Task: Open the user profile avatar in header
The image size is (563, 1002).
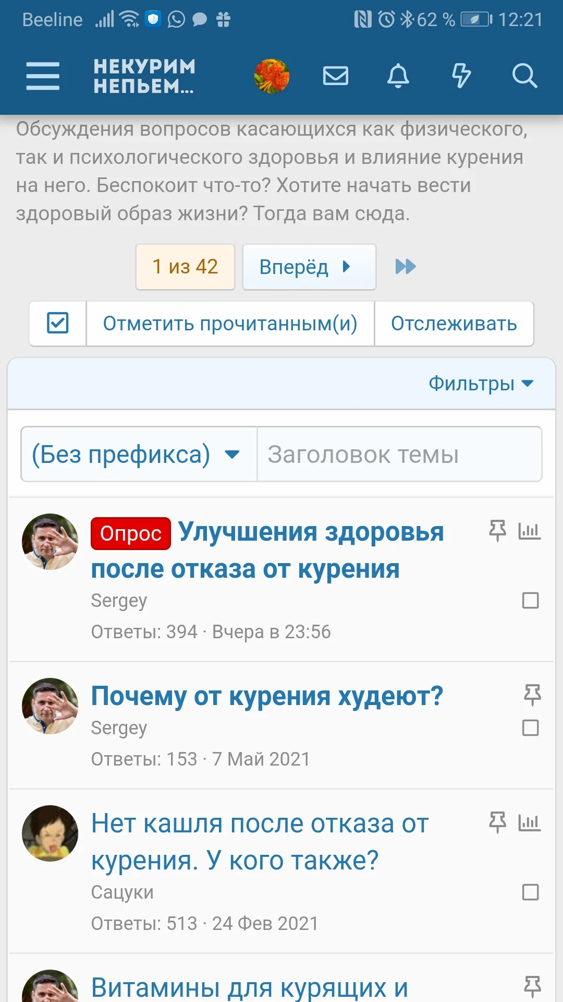Action: tap(272, 76)
